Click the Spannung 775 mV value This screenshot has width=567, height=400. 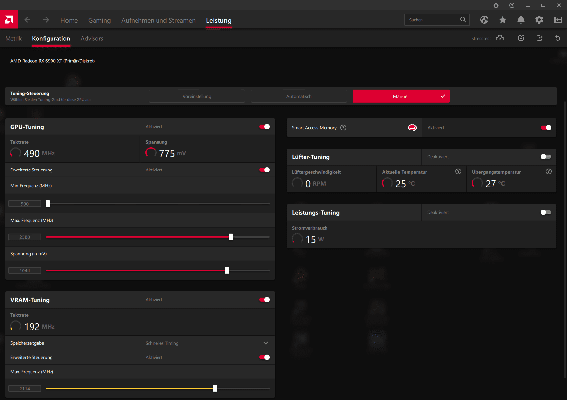(173, 153)
